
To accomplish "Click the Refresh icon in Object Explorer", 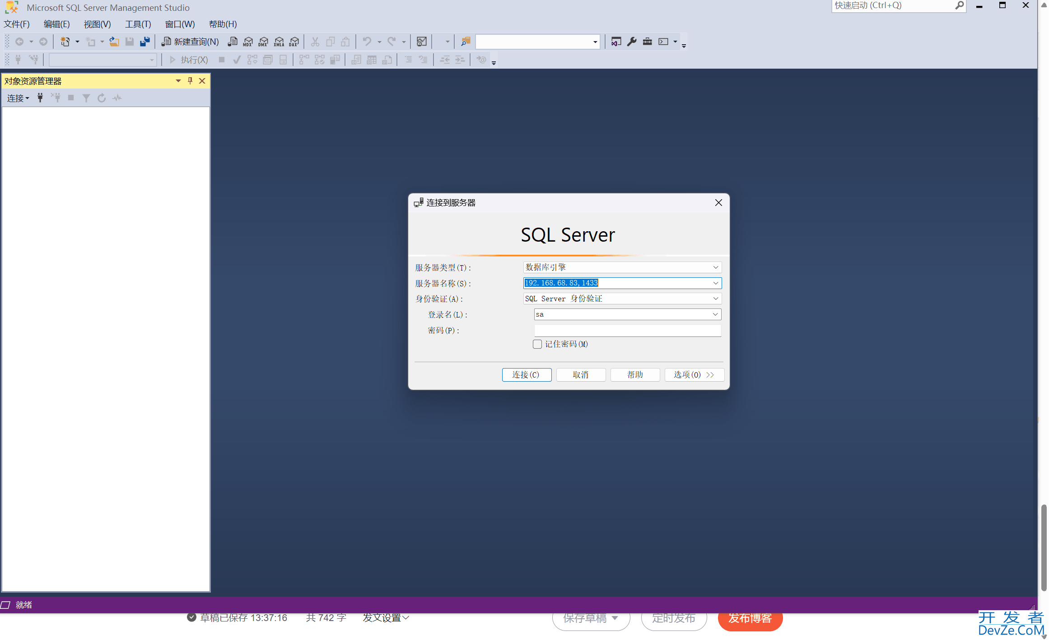I will (x=102, y=98).
